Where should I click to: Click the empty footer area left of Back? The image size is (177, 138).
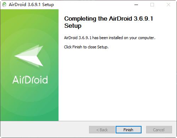(45, 129)
